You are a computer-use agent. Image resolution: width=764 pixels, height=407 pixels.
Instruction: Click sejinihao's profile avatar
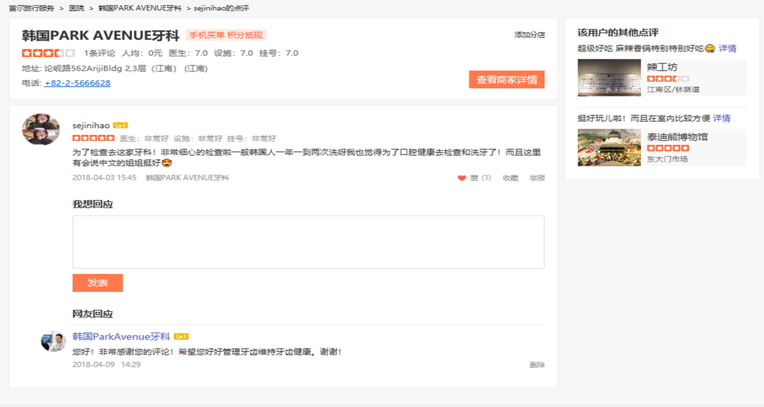tap(41, 129)
